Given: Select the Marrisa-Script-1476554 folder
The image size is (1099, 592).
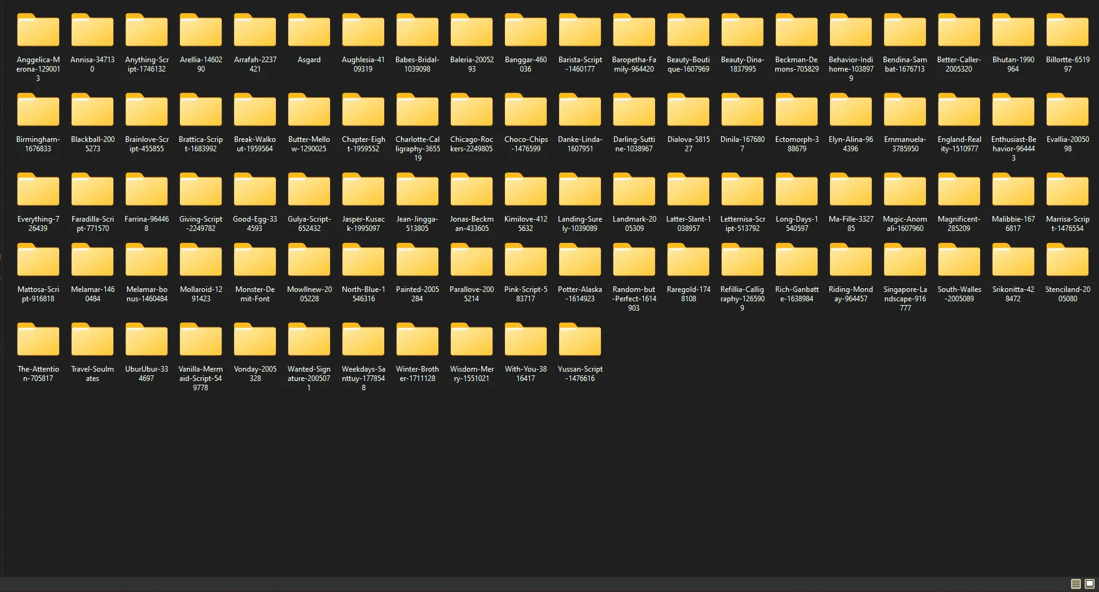Looking at the screenshot, I should point(1067,202).
